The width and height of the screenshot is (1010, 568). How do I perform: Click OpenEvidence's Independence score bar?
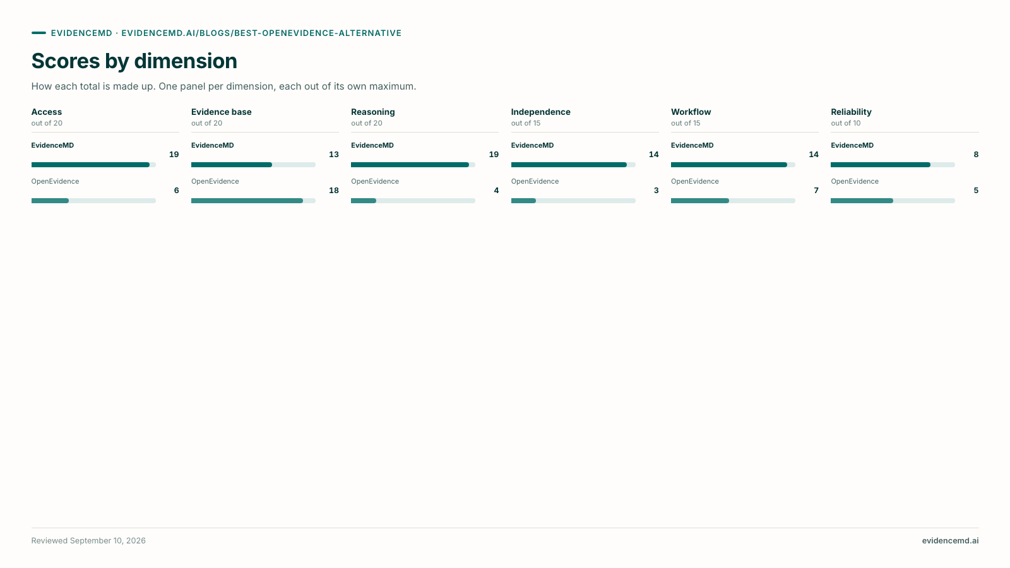click(573, 201)
